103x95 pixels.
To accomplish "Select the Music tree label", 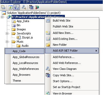I will click(x=20, y=42).
